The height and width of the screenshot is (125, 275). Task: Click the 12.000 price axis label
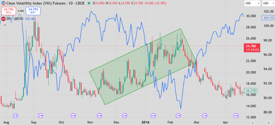point(251,117)
